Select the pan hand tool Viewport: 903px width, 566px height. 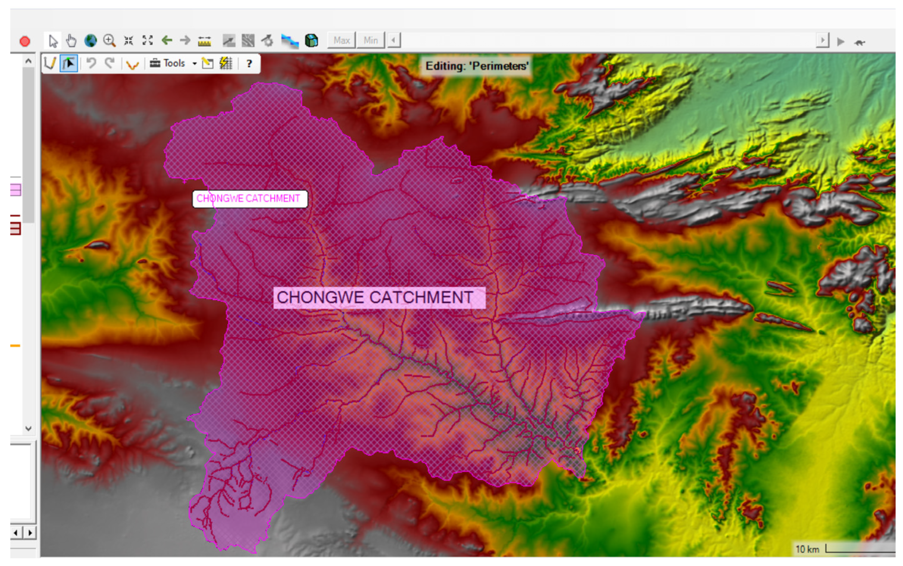pyautogui.click(x=71, y=41)
